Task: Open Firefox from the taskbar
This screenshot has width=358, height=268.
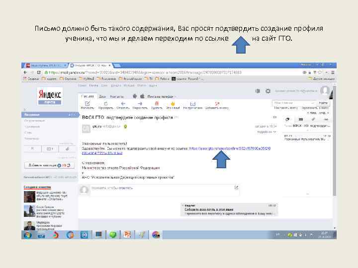Action: click(x=70, y=235)
